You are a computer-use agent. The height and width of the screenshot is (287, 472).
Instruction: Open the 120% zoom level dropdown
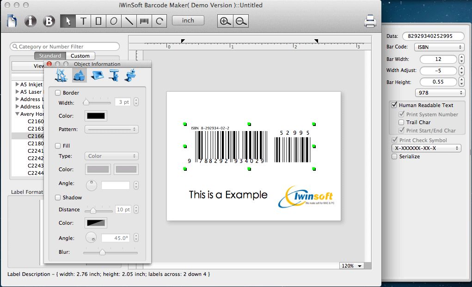[x=352, y=266]
